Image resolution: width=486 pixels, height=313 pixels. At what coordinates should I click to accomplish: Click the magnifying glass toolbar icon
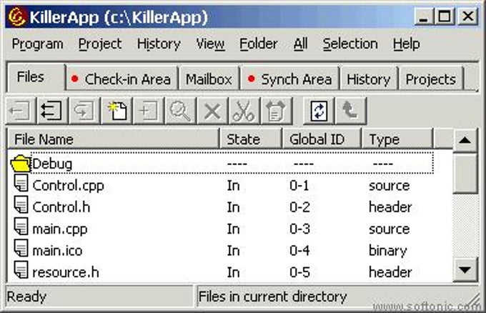pos(180,111)
